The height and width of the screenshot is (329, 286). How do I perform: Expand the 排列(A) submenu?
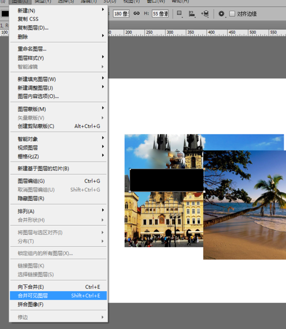(58, 211)
